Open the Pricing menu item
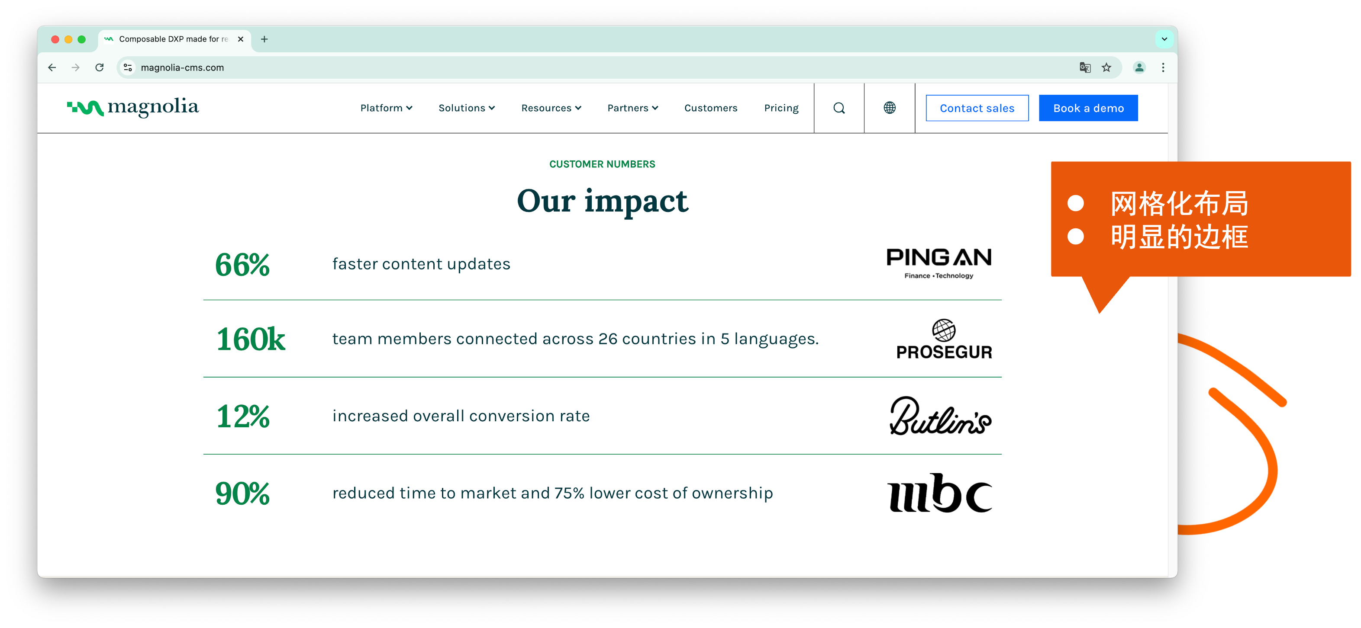 [781, 108]
